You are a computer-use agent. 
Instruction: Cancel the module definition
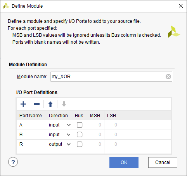(163, 162)
